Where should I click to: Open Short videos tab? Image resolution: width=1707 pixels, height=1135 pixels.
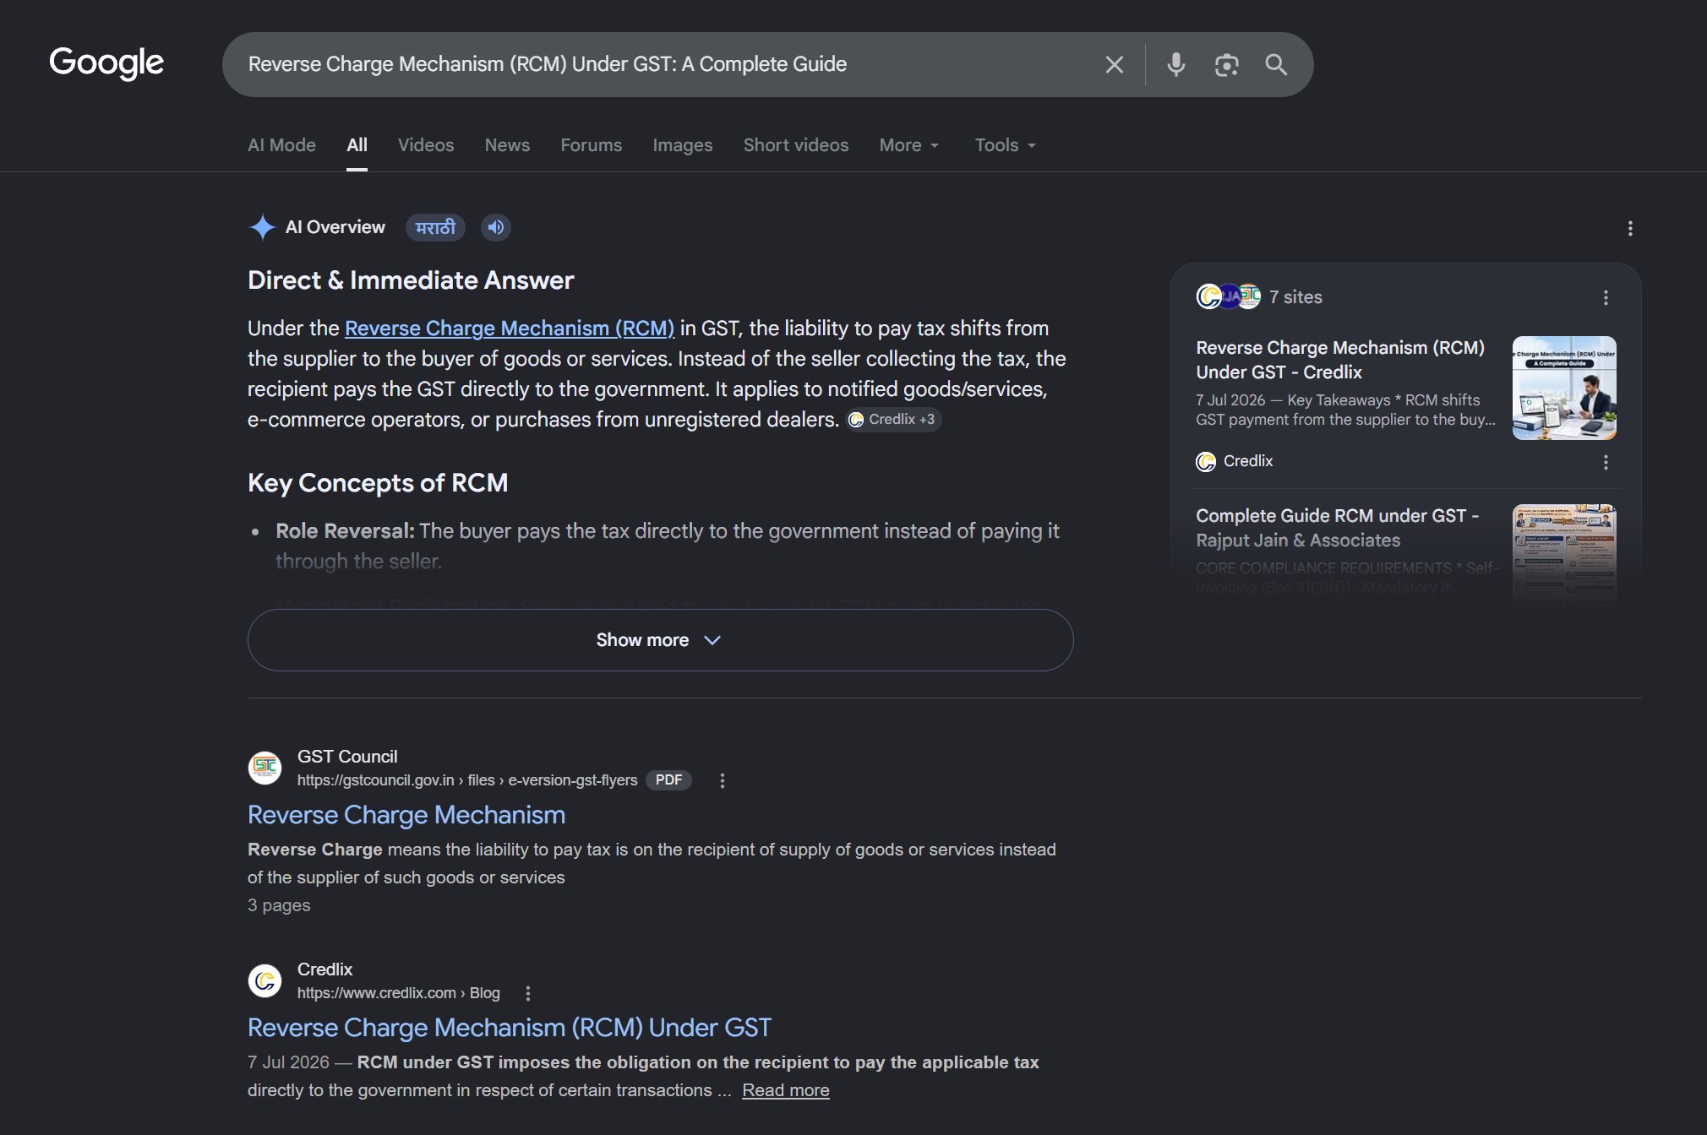(795, 145)
